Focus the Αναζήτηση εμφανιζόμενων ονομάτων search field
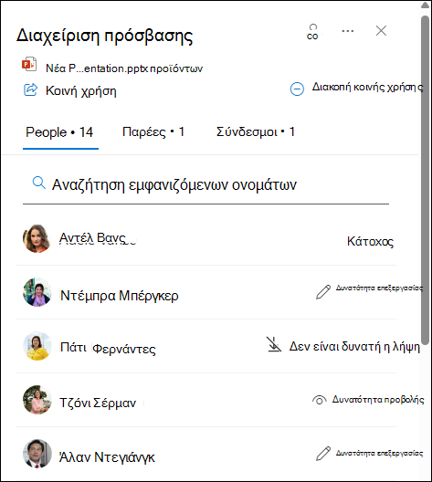The image size is (432, 482). click(205, 185)
